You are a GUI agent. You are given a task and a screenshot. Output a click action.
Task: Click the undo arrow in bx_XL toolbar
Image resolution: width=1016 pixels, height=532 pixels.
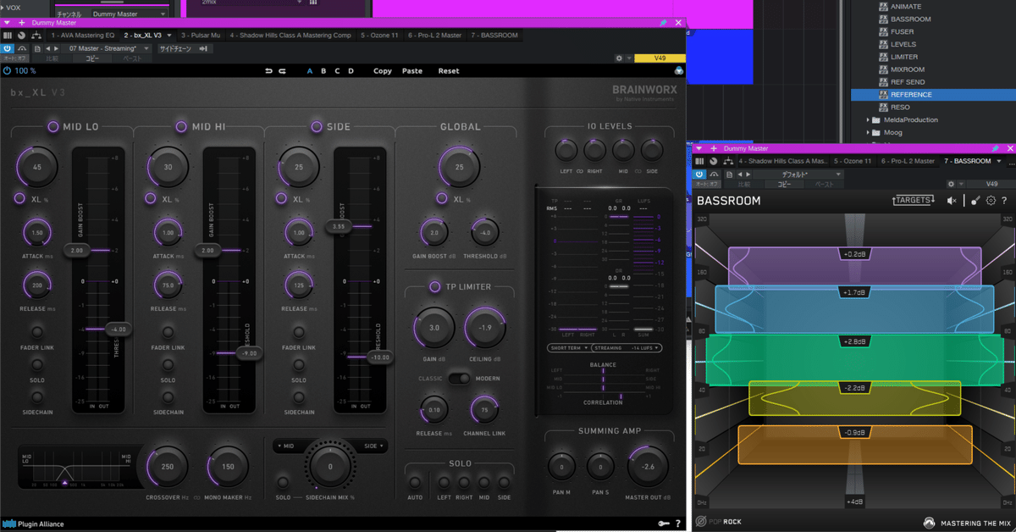pos(268,71)
